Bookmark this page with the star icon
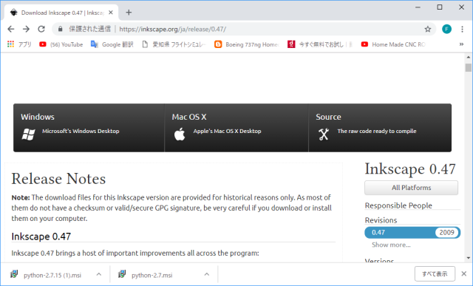 [x=427, y=29]
